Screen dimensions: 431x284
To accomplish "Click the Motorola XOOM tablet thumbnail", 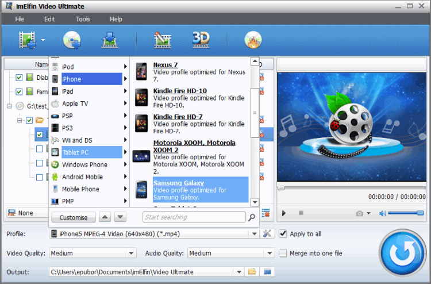I will tap(141, 156).
